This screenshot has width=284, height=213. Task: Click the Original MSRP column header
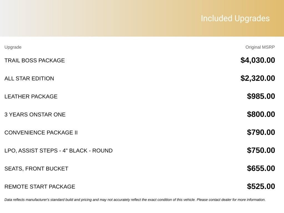pyautogui.click(x=260, y=47)
